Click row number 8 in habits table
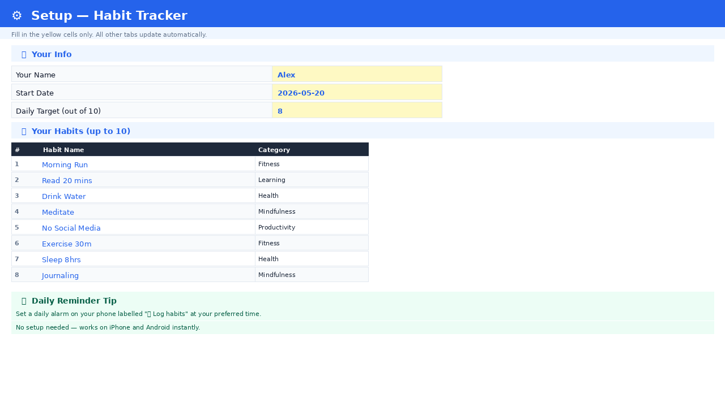Image resolution: width=725 pixels, height=407 pixels. pyautogui.click(x=17, y=275)
